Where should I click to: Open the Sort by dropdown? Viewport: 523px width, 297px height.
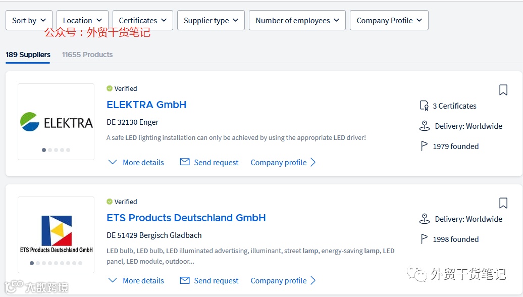point(29,20)
